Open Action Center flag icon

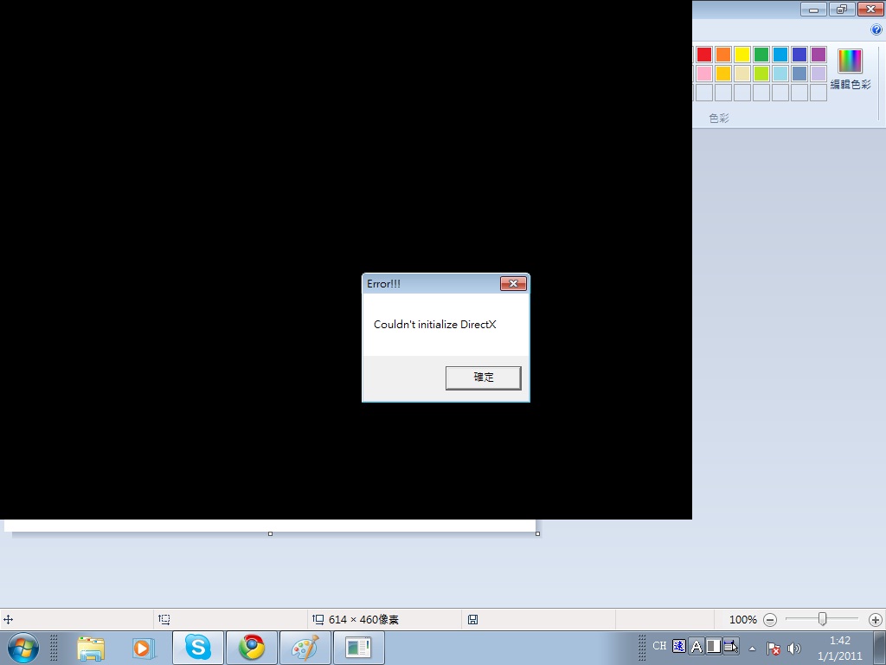pos(773,649)
